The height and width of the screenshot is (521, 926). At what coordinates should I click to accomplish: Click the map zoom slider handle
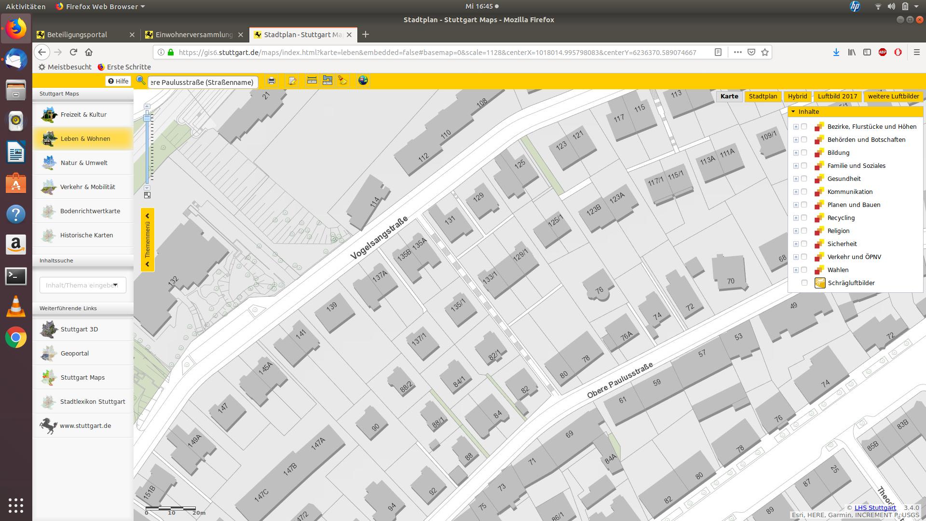(x=147, y=118)
